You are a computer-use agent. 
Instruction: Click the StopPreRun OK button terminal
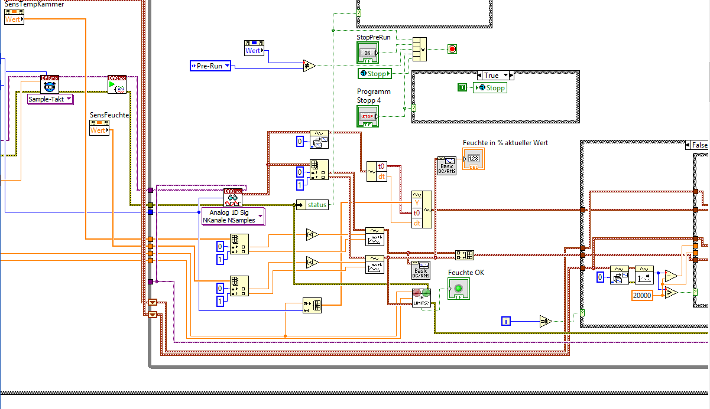click(367, 53)
